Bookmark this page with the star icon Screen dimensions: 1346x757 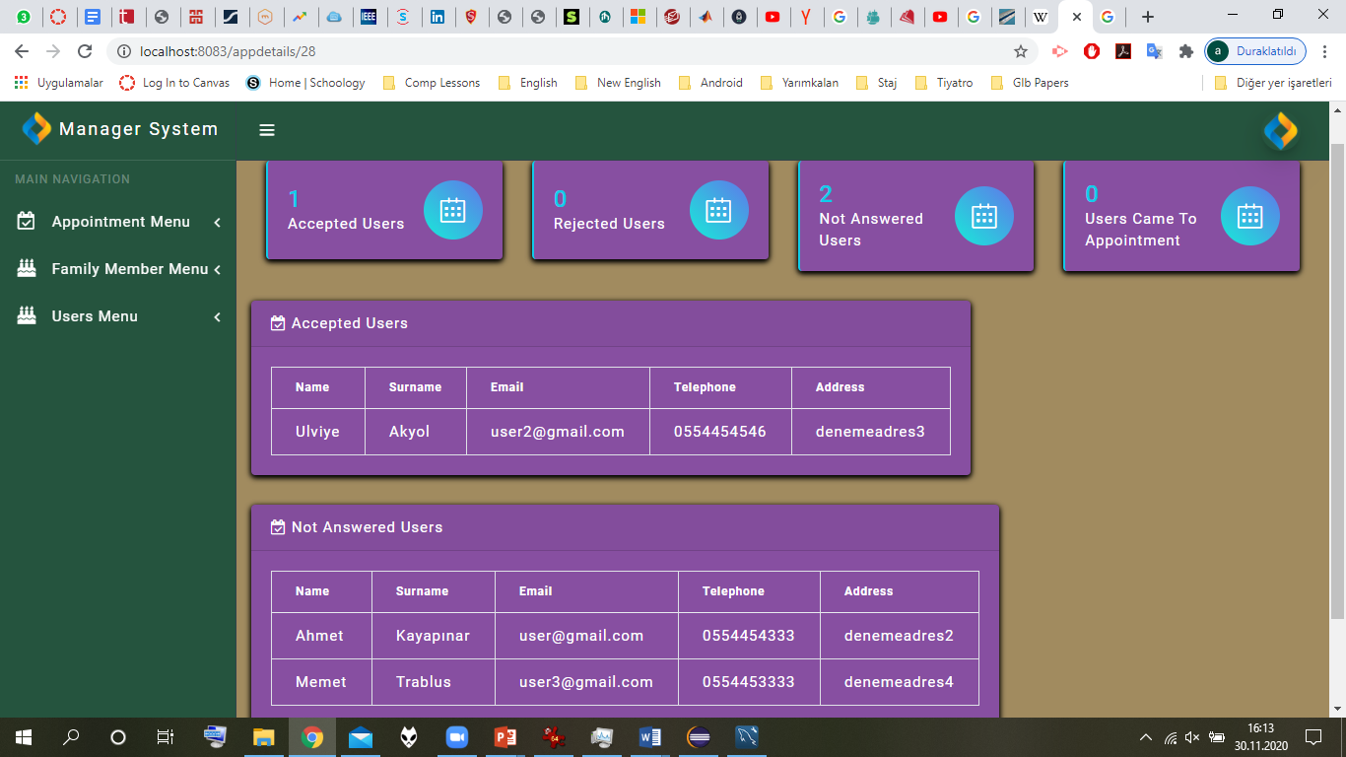pyautogui.click(x=1021, y=51)
